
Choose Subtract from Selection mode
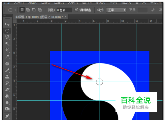pos(34,10)
